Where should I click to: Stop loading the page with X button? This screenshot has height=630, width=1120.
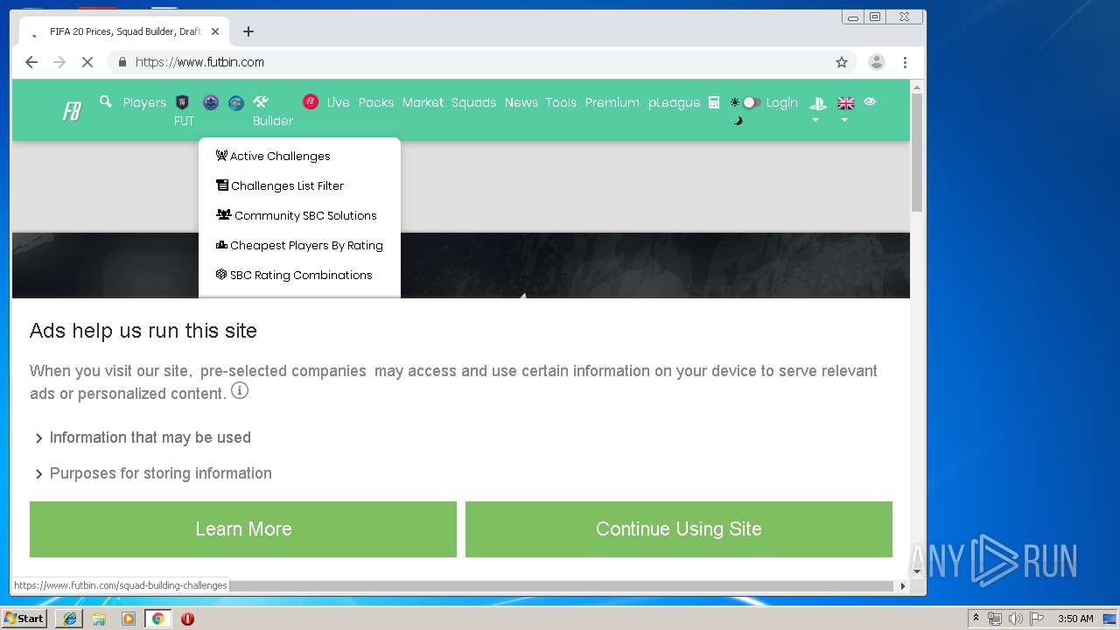(x=87, y=62)
